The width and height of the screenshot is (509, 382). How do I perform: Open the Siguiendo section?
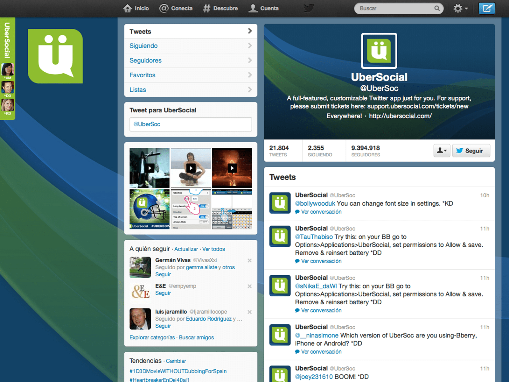pos(191,46)
